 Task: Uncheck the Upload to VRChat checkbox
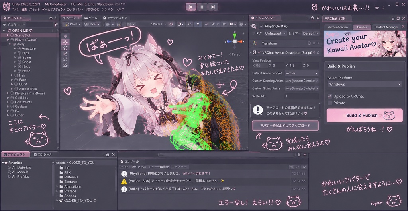point(330,96)
